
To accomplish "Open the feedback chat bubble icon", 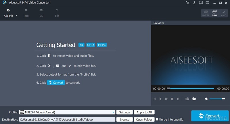I will click(201, 3).
